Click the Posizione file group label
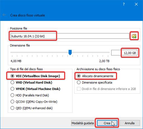 19,28
